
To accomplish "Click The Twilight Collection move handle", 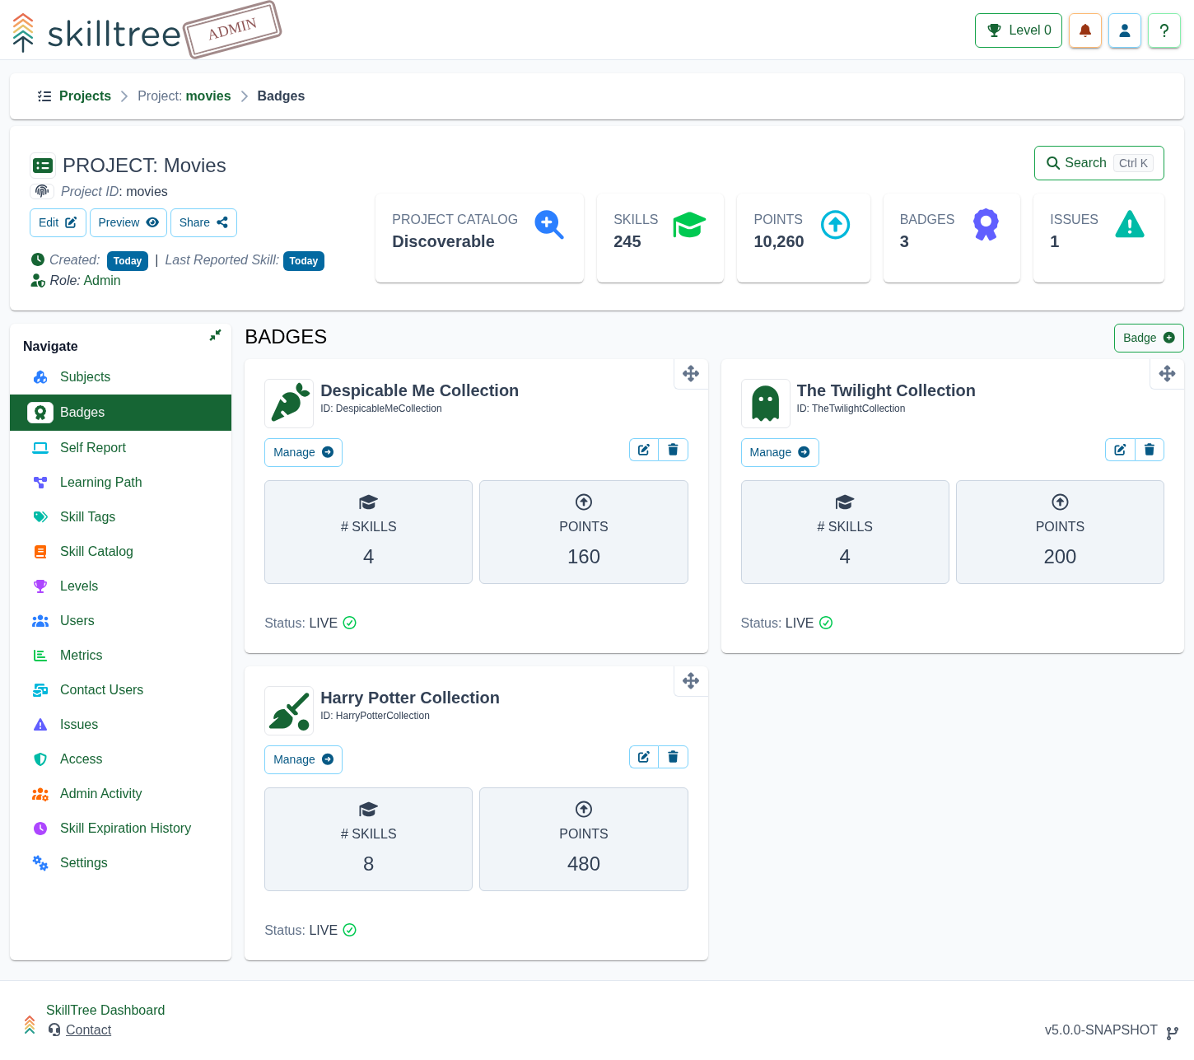I will pyautogui.click(x=1167, y=374).
